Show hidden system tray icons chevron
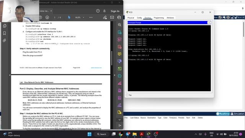Viewport: 245px width, 138px height. coord(196,134)
